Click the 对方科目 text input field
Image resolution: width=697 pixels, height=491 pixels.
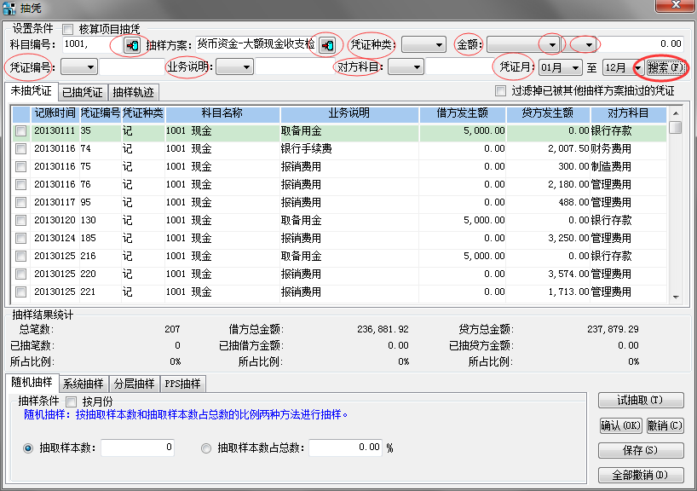pos(458,67)
